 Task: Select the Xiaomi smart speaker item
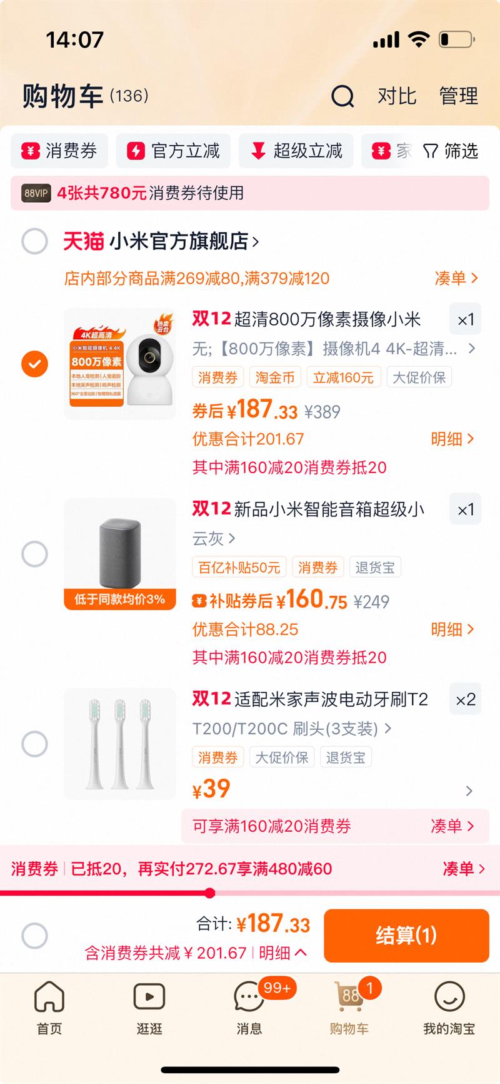coord(34,554)
